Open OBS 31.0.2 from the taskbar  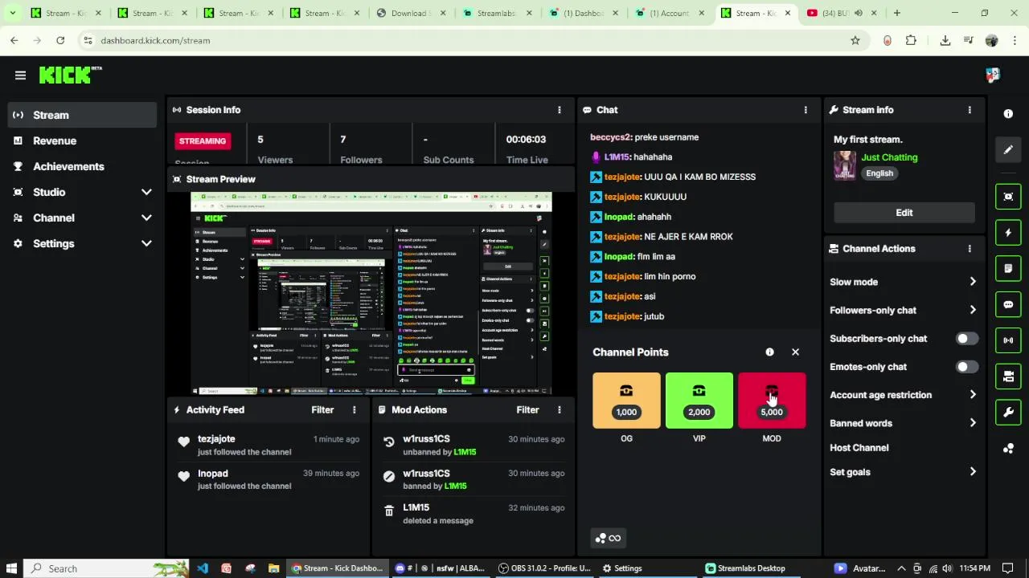pyautogui.click(x=544, y=568)
